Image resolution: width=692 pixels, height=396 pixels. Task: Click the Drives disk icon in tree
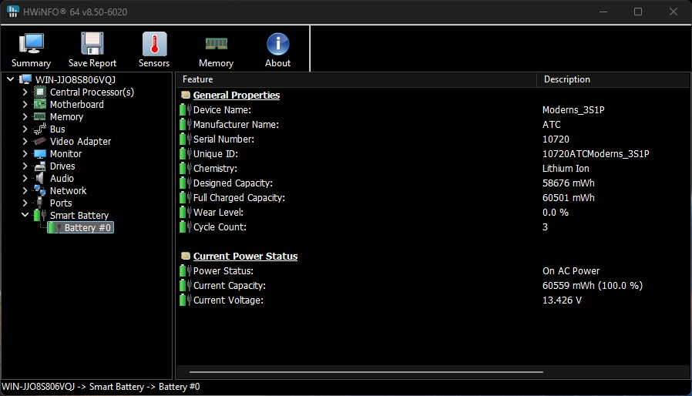40,166
